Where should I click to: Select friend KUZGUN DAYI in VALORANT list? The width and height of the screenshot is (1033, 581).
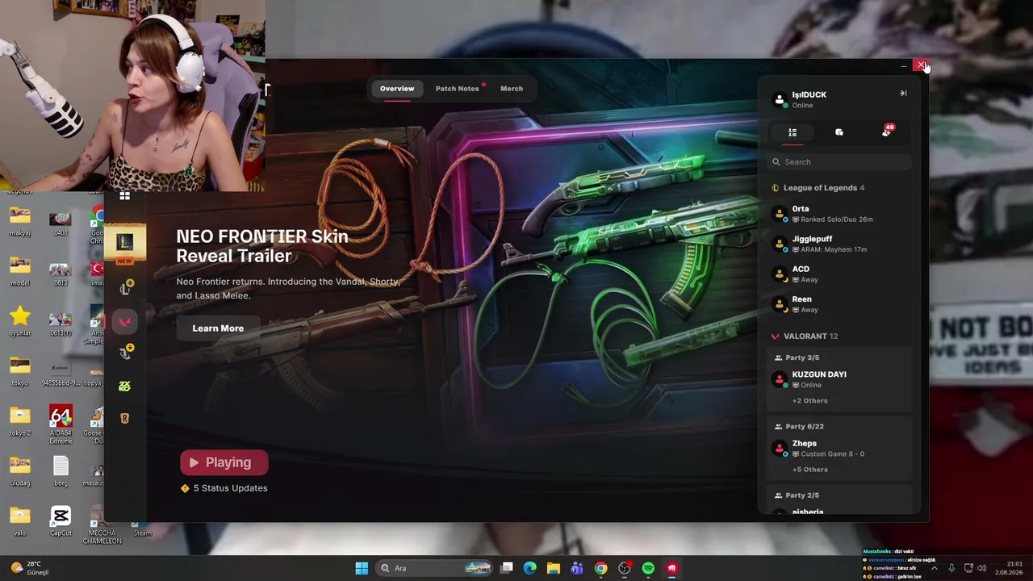(839, 379)
